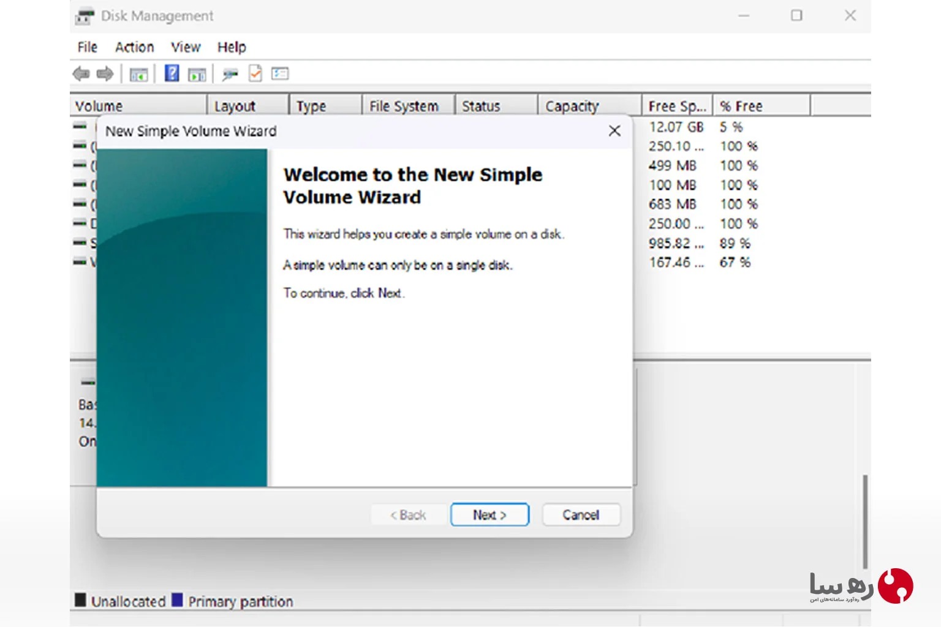941x627 pixels.
Task: Open the blue question mark Help icon
Action: 172,73
